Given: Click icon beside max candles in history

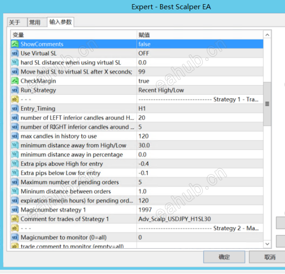Looking at the screenshot, I should point(15,136).
